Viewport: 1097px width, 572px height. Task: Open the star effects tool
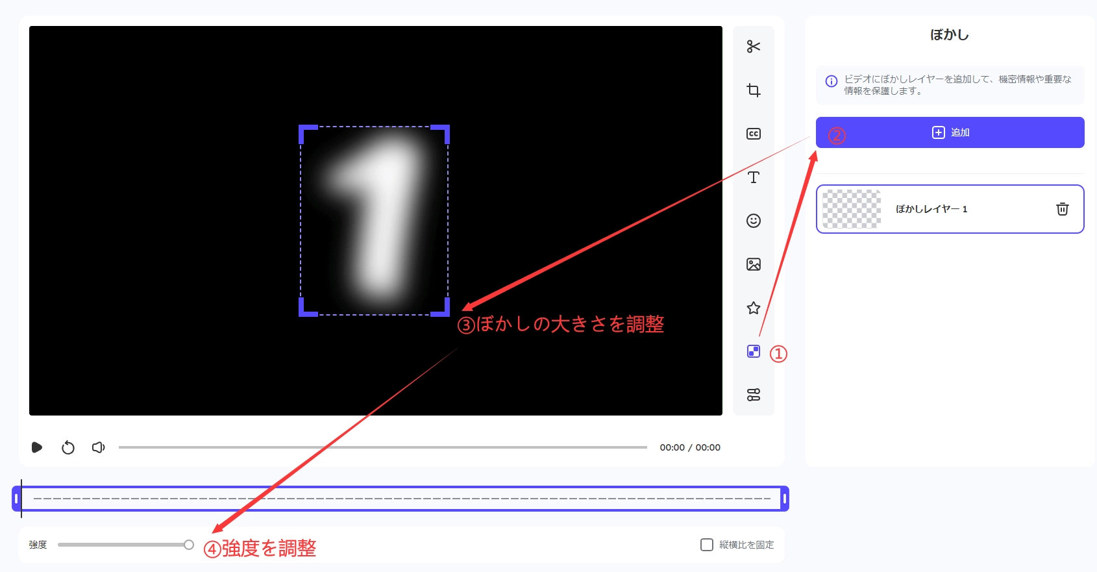tap(753, 308)
